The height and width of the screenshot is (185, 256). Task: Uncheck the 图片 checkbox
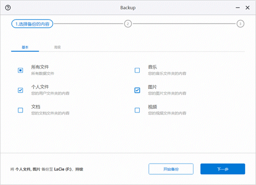click(x=137, y=90)
